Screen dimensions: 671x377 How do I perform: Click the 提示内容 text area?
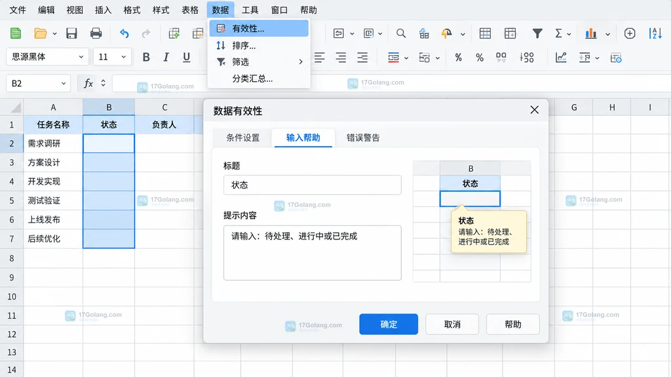313,253
